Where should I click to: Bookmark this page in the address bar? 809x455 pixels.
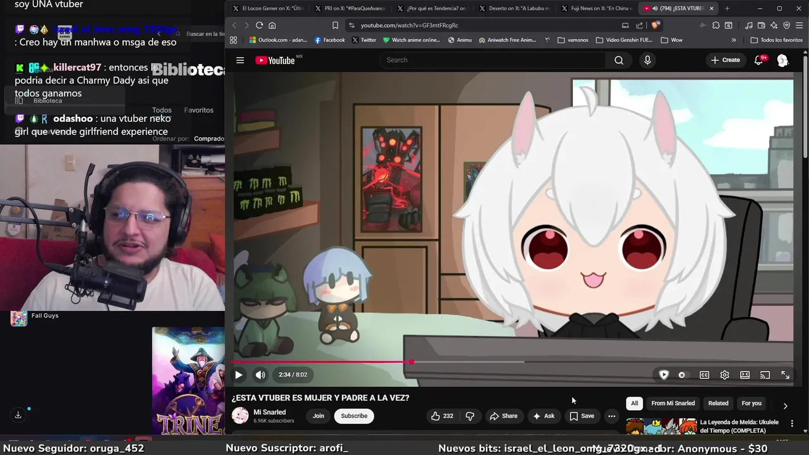pos(335,25)
